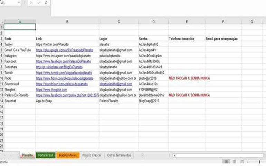Switch to the Outras ferramentas sheet tab
Viewport: 266px width, 166px height.
119,155
